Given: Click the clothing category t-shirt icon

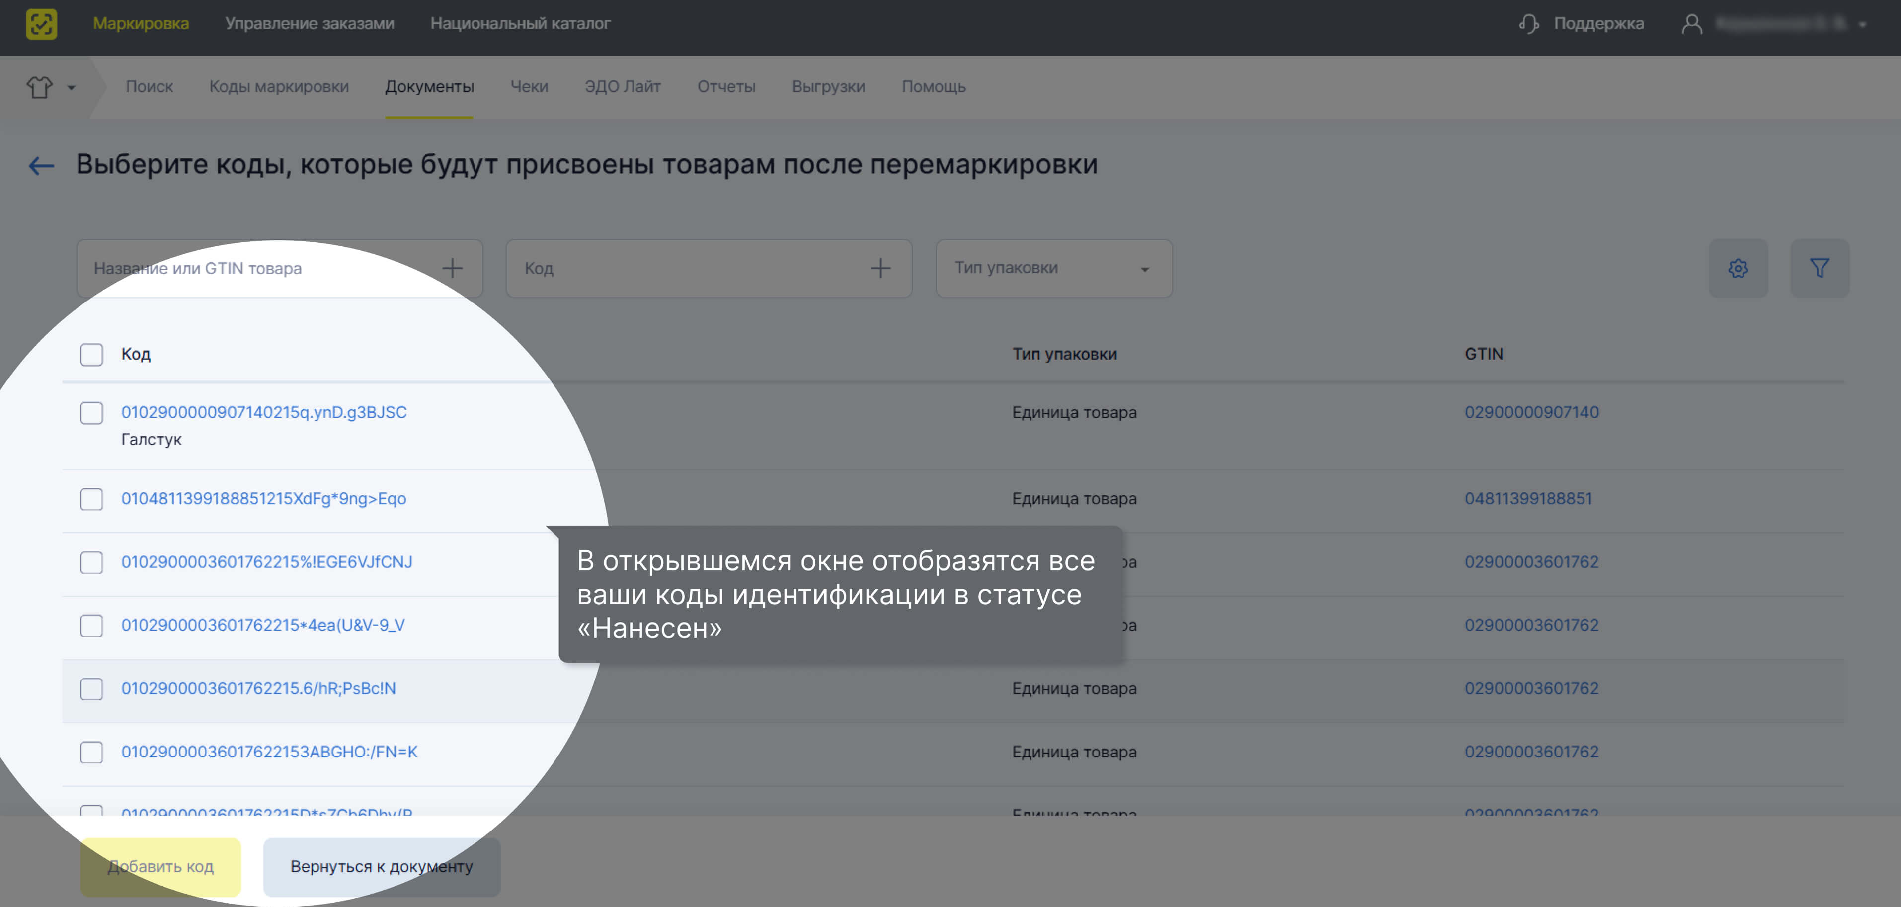Looking at the screenshot, I should pos(39,87).
